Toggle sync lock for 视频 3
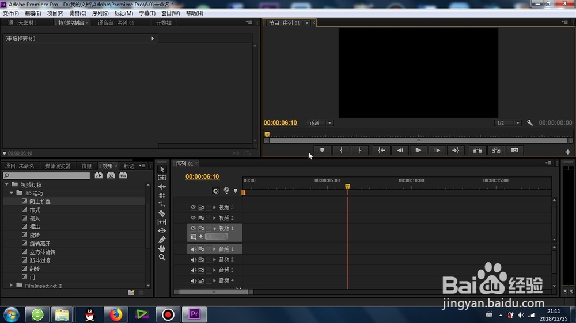Screen dimensions: 576x323 [201, 207]
